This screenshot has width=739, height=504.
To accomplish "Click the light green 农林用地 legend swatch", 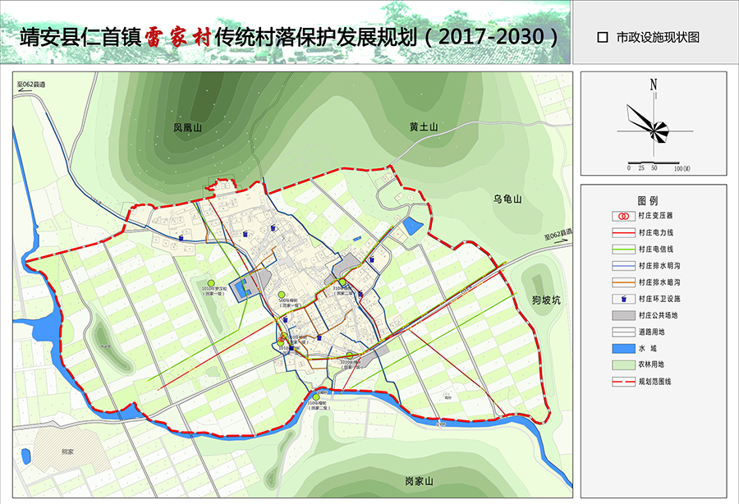I will pyautogui.click(x=623, y=365).
